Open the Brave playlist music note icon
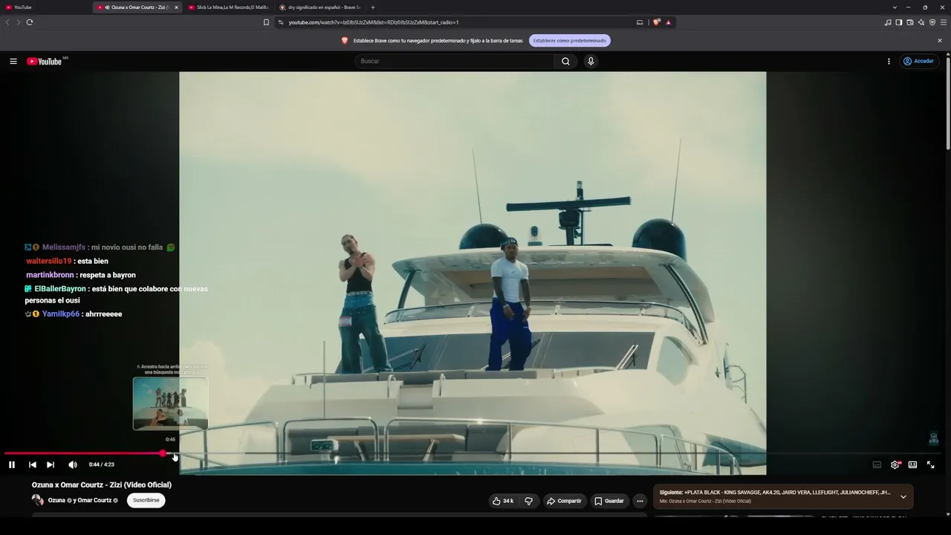The image size is (951, 535). click(888, 22)
